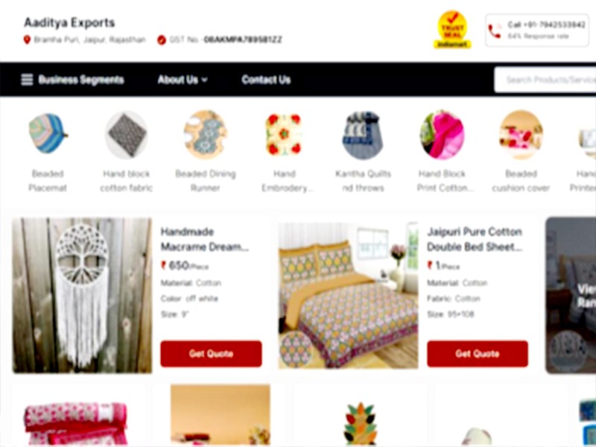Focus the Search Products/Services field
The height and width of the screenshot is (447, 596).
545,80
